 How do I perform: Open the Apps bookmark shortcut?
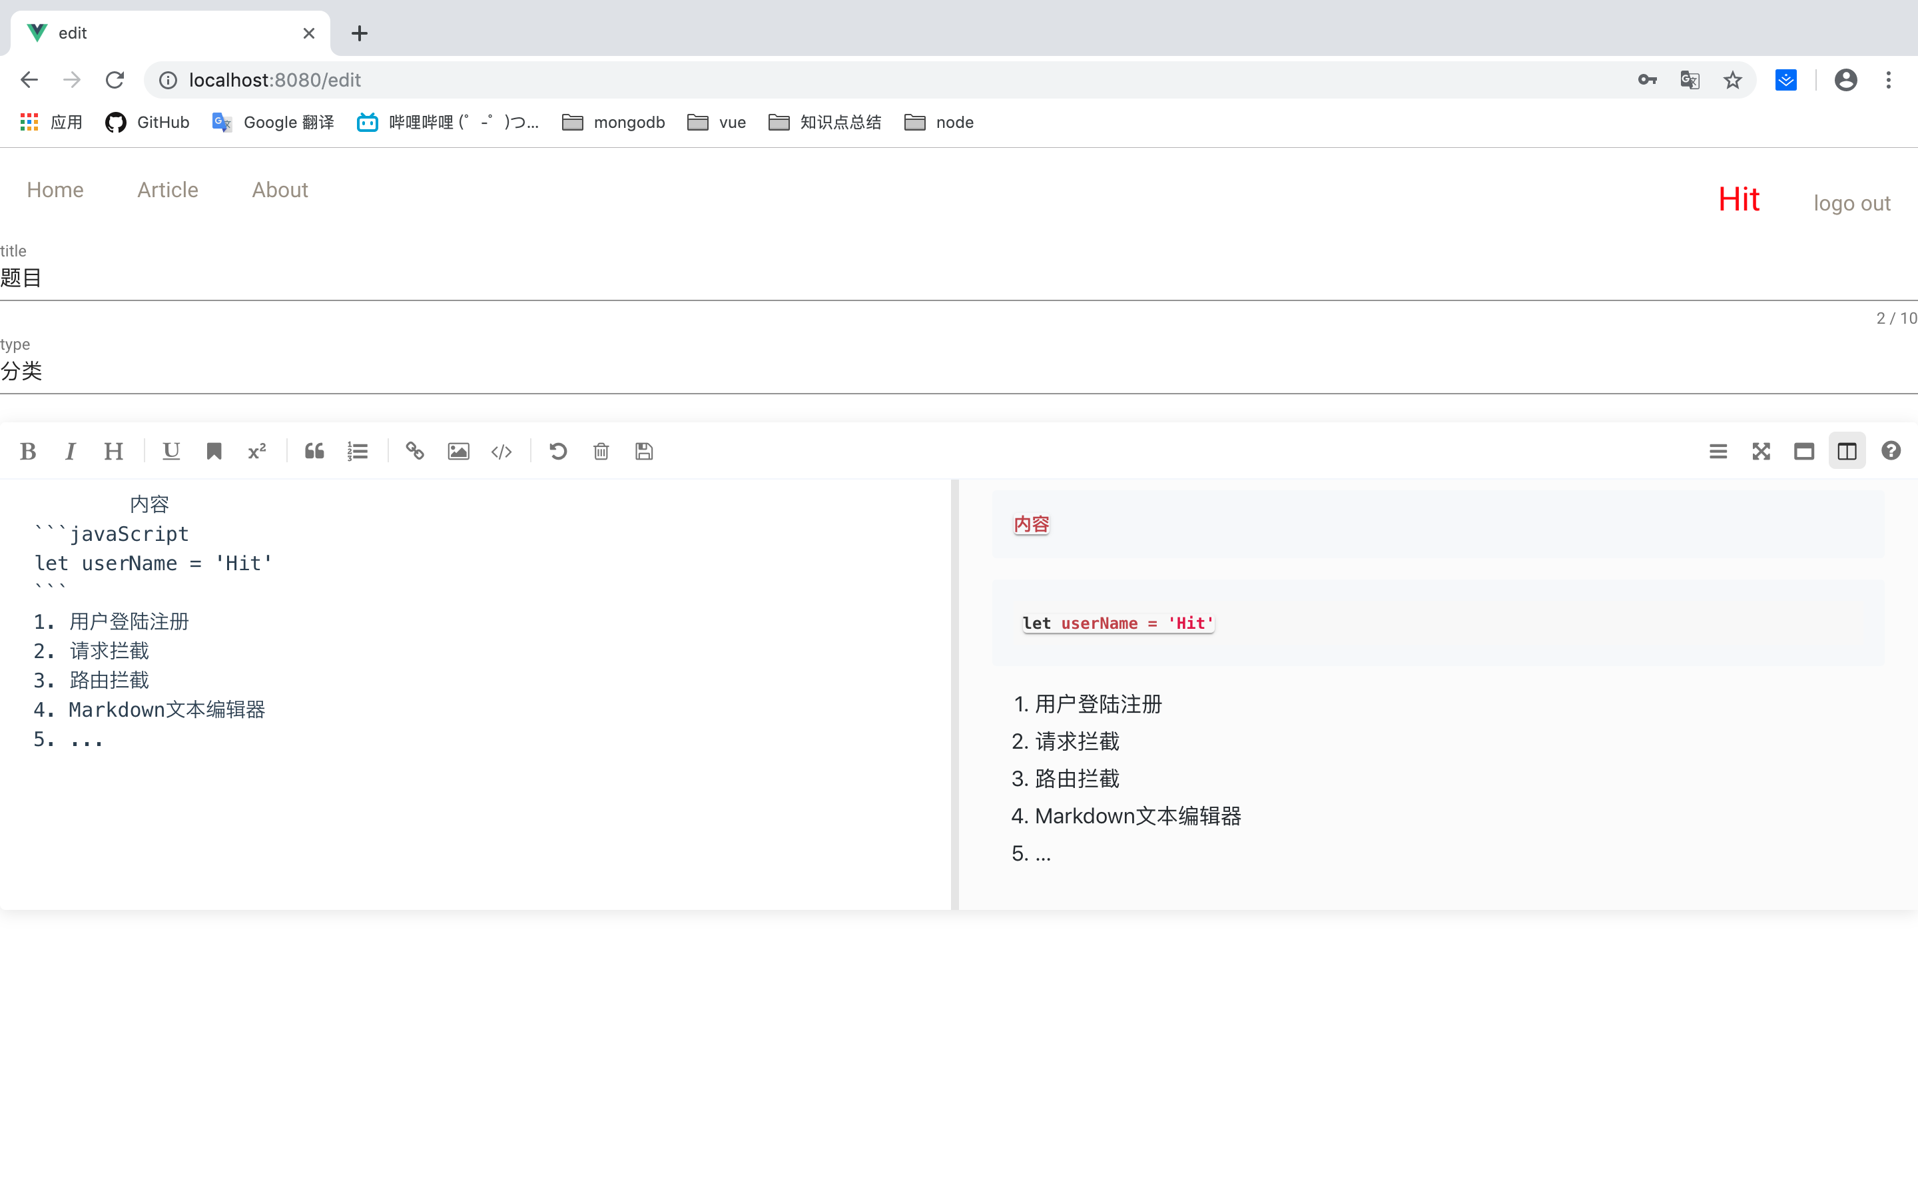pos(51,122)
